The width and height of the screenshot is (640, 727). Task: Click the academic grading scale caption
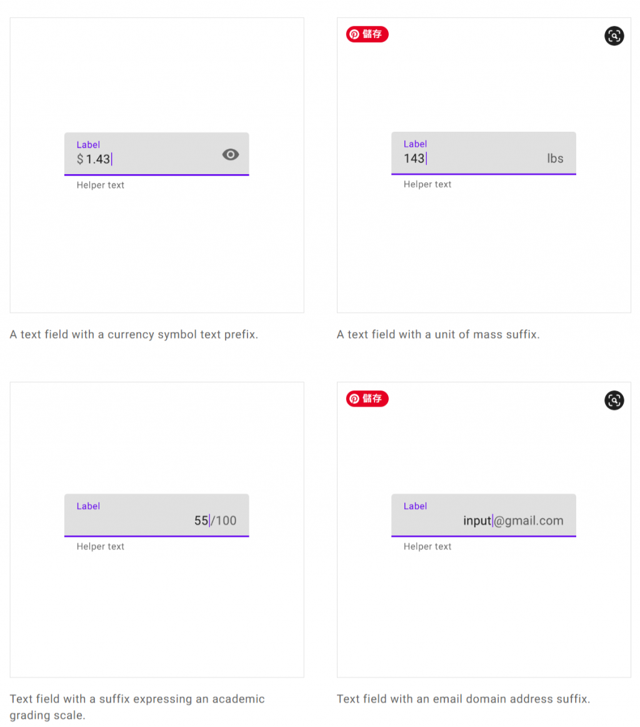137,706
